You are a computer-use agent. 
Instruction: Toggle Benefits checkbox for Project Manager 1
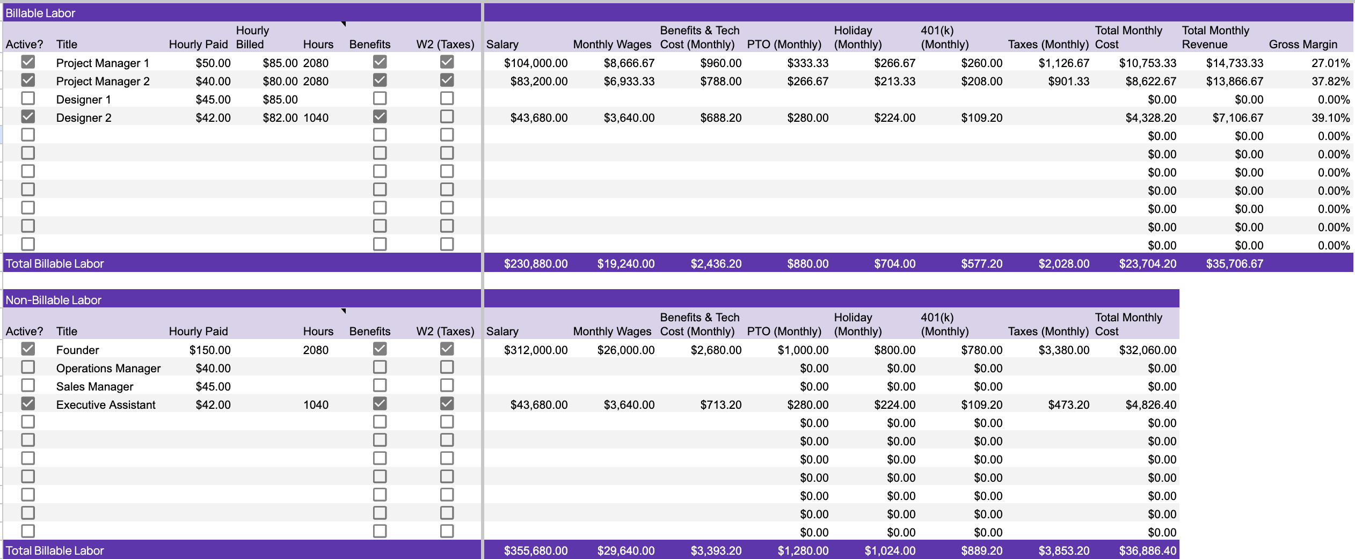click(380, 62)
